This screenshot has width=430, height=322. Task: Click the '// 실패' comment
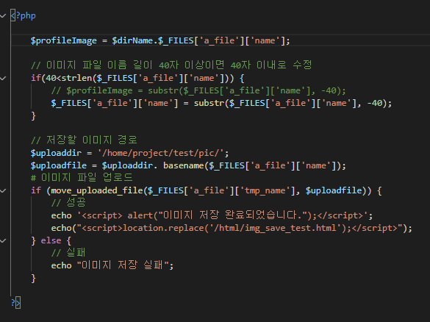[68, 253]
